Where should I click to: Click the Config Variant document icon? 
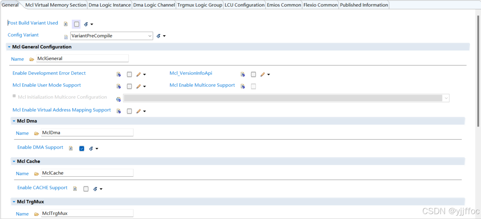(66, 37)
